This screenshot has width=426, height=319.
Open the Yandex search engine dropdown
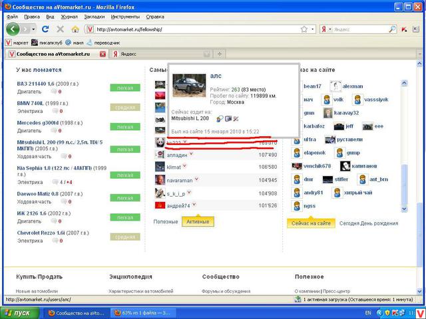click(330, 29)
